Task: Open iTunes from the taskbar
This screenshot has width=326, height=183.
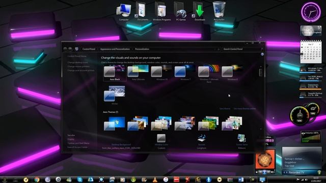Action: 166,179
